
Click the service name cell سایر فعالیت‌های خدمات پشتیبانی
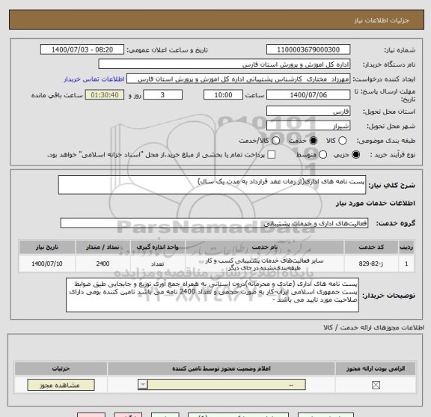pos(264,264)
